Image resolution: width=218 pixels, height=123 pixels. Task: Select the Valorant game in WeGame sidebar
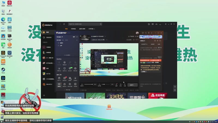(x=49, y=47)
